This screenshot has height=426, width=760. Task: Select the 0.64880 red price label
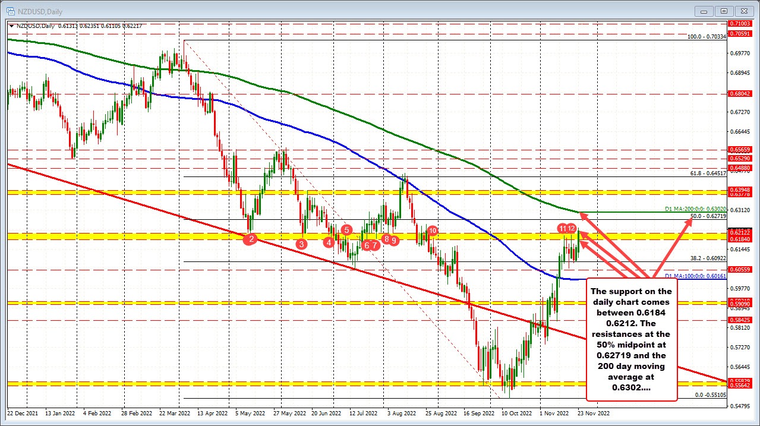(740, 169)
